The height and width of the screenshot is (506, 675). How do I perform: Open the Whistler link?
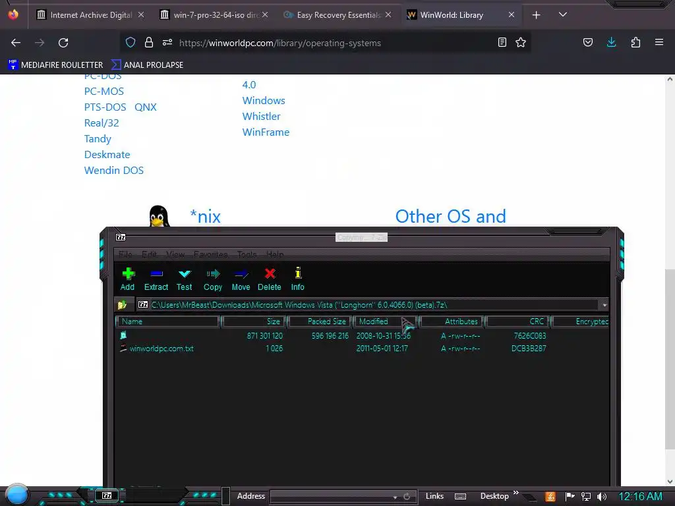(x=261, y=116)
